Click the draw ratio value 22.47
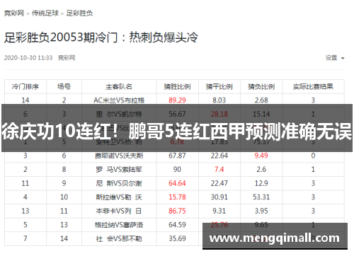Image resolution: width=354 pixels, height=256 pixels. [219, 183]
